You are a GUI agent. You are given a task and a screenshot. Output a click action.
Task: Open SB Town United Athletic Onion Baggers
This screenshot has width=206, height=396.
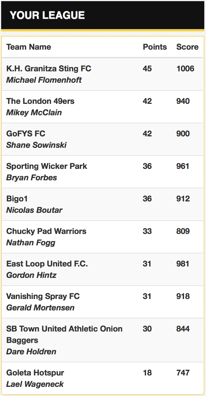coord(64,334)
